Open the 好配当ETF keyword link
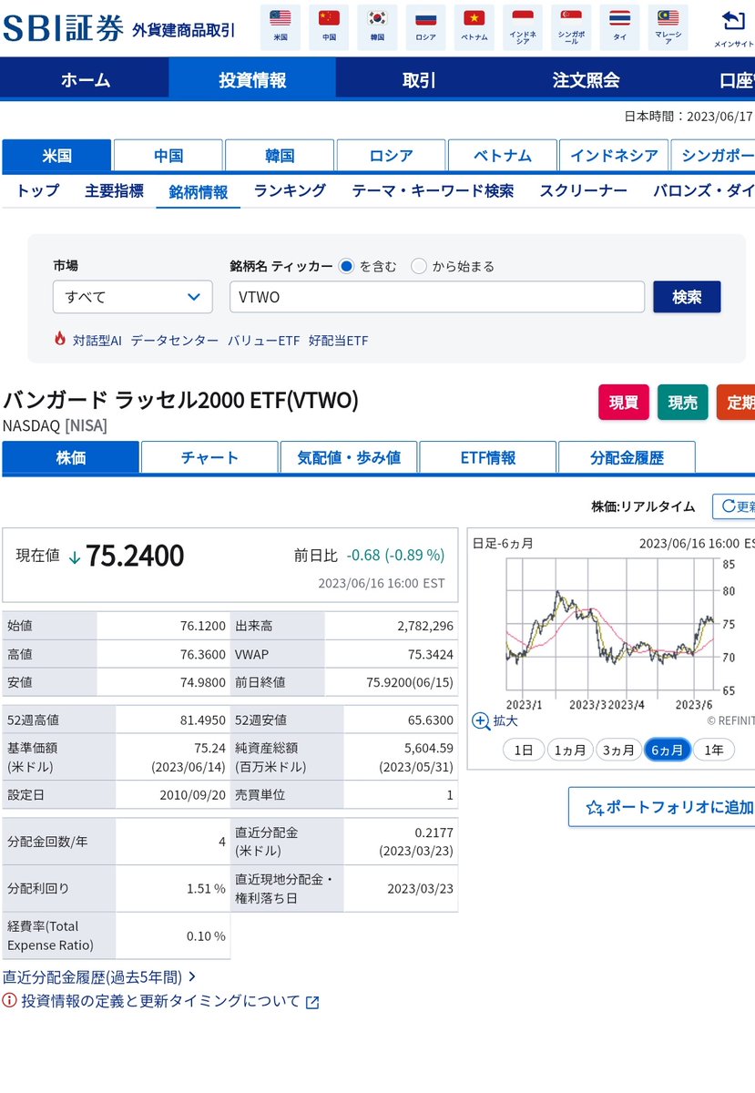Viewport: 755px width, 1093px height. (338, 340)
